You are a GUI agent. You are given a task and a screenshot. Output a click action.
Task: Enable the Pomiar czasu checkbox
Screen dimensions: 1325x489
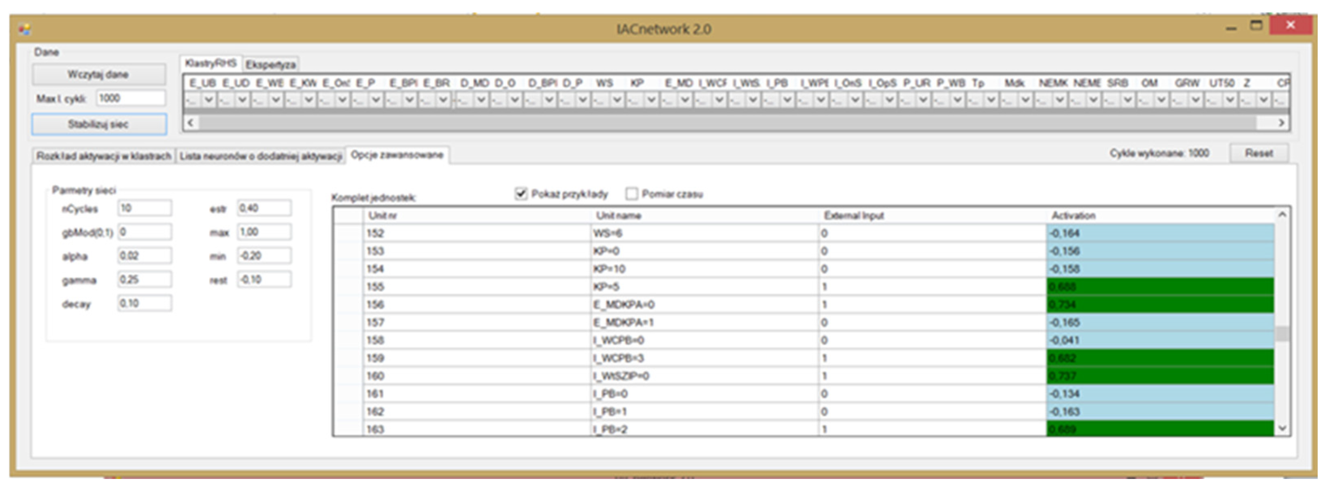631,194
